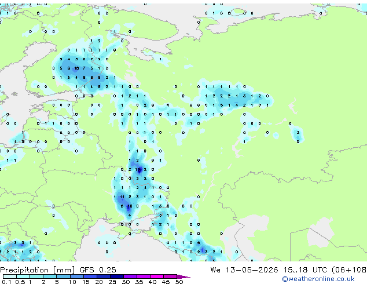Click the 35–40 mm purple legend swatch
Screen dimensions: 367x284
coord(144,276)
